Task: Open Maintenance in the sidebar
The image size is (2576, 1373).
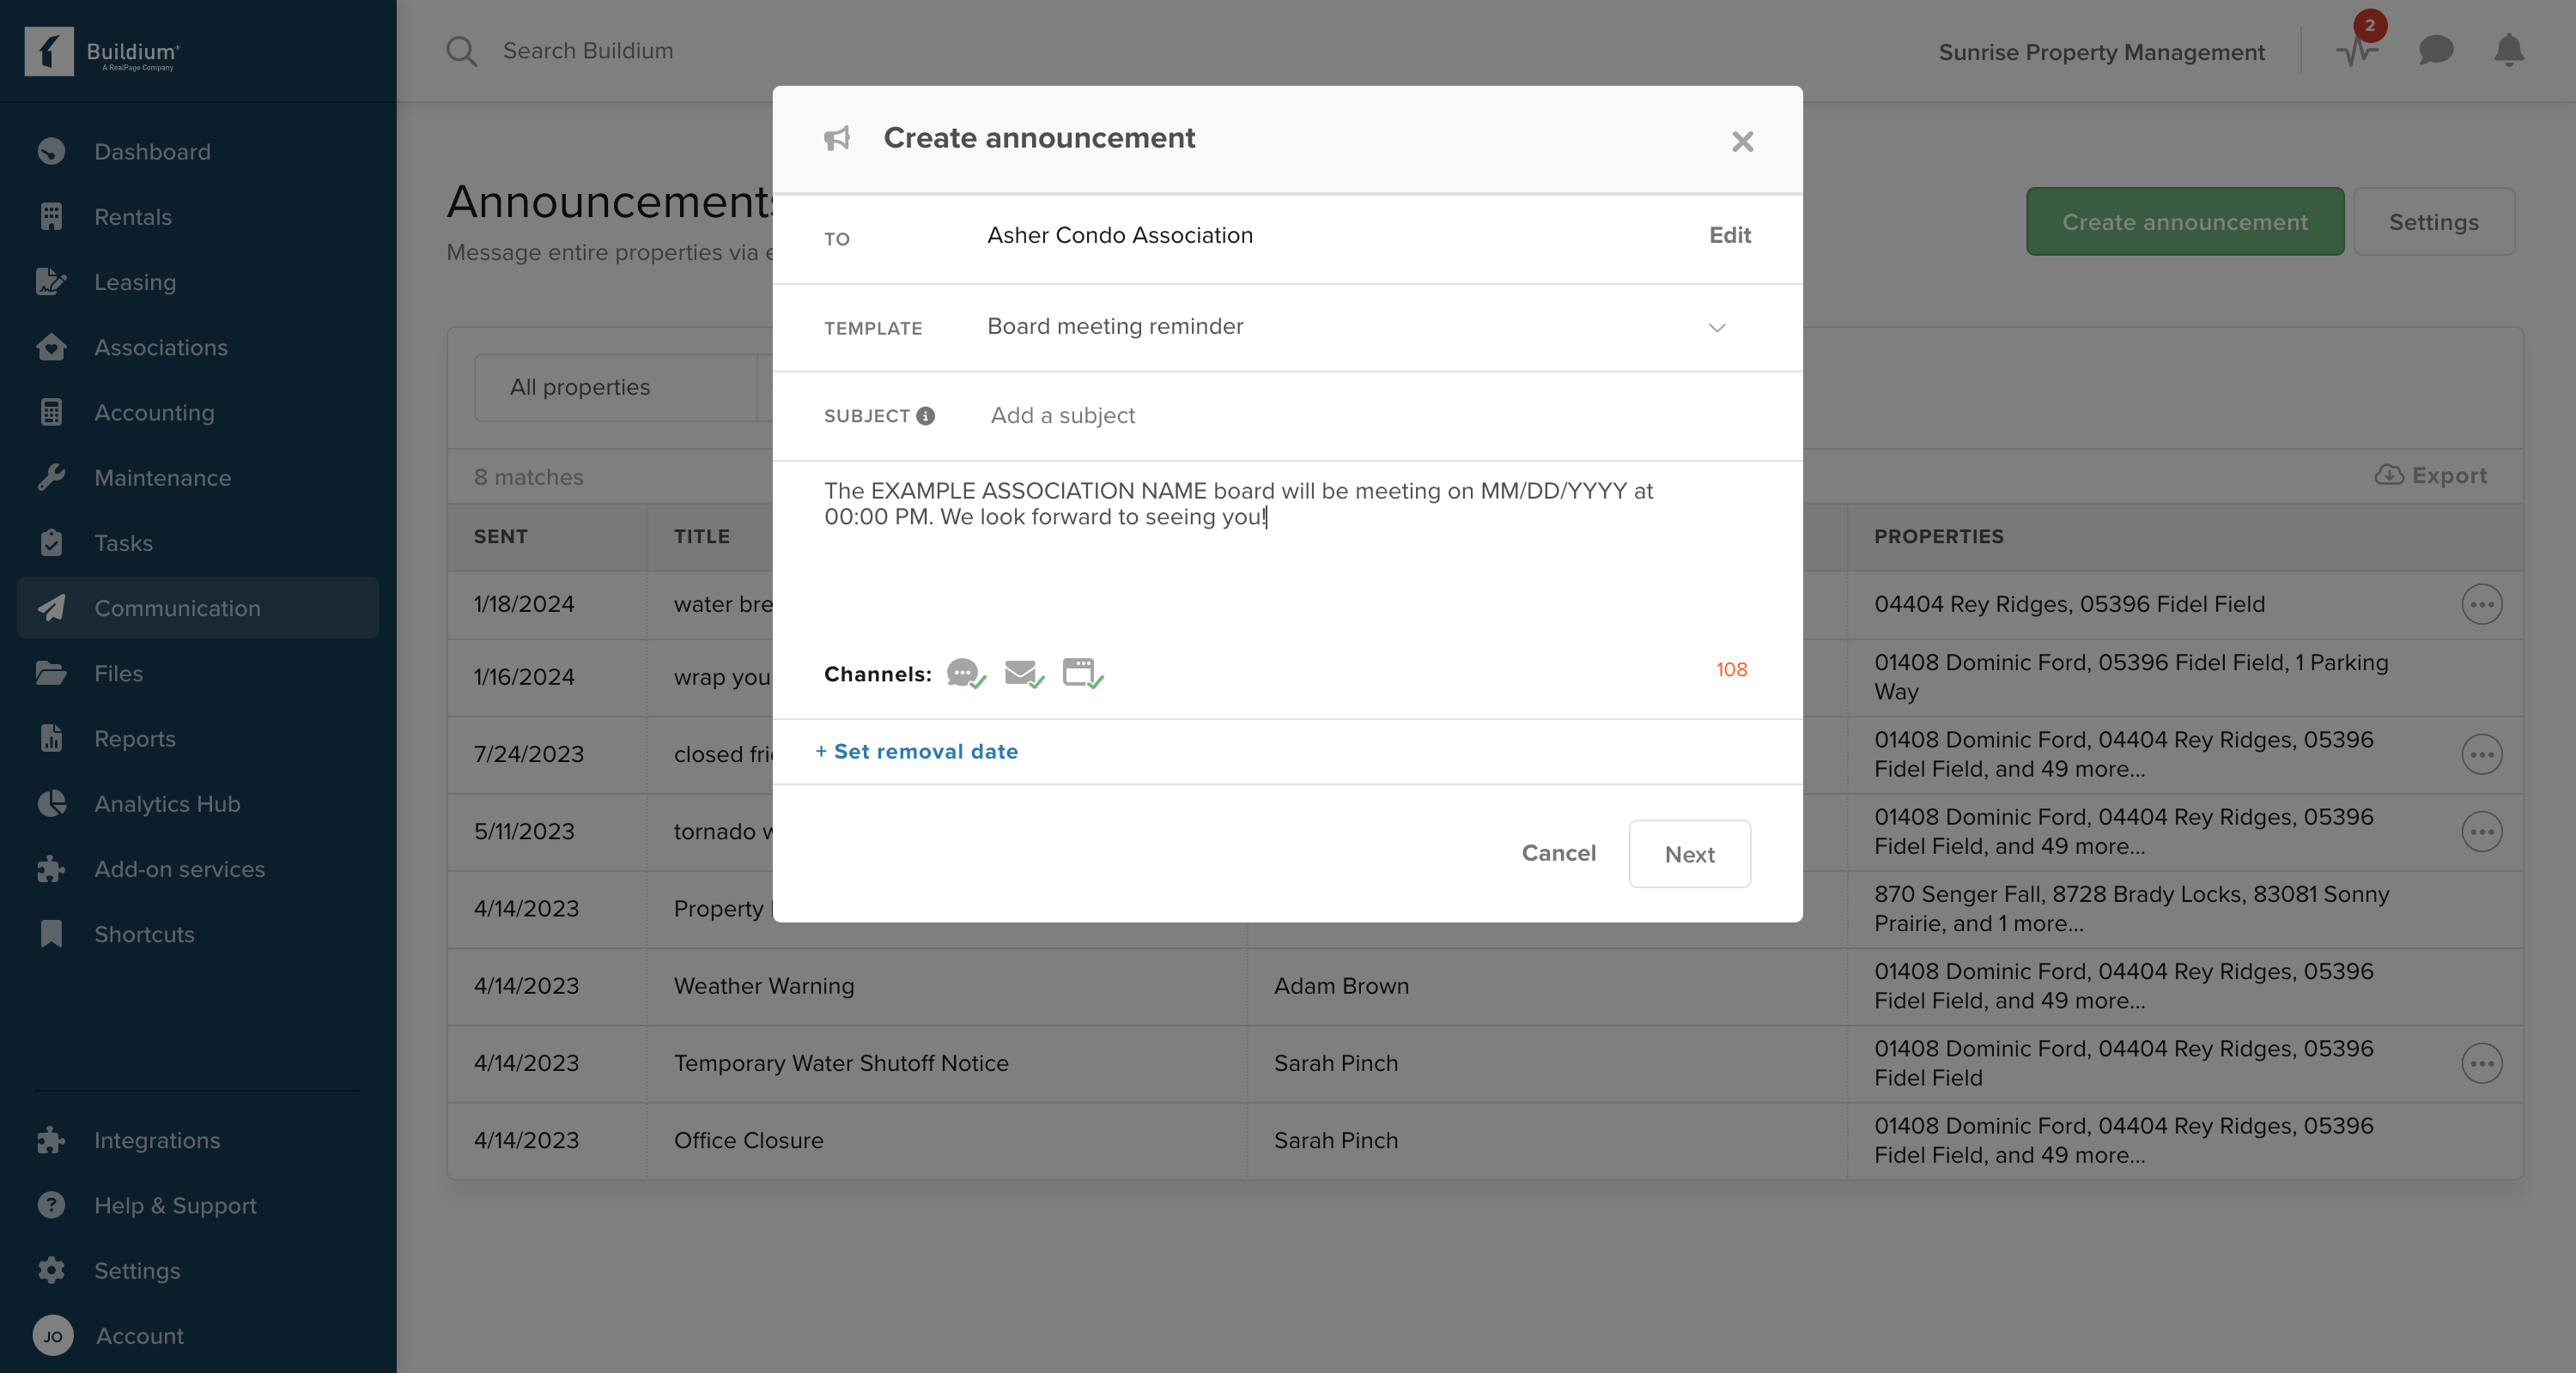Action: (162, 478)
